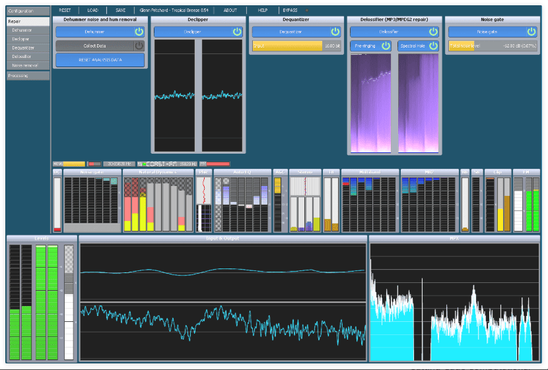This screenshot has height=370, width=548.
Task: Click the Pre-ringing button label
Action: tap(365, 46)
